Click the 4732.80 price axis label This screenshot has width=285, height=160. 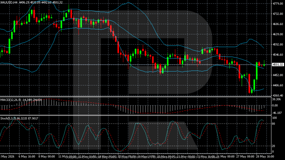point(278,14)
